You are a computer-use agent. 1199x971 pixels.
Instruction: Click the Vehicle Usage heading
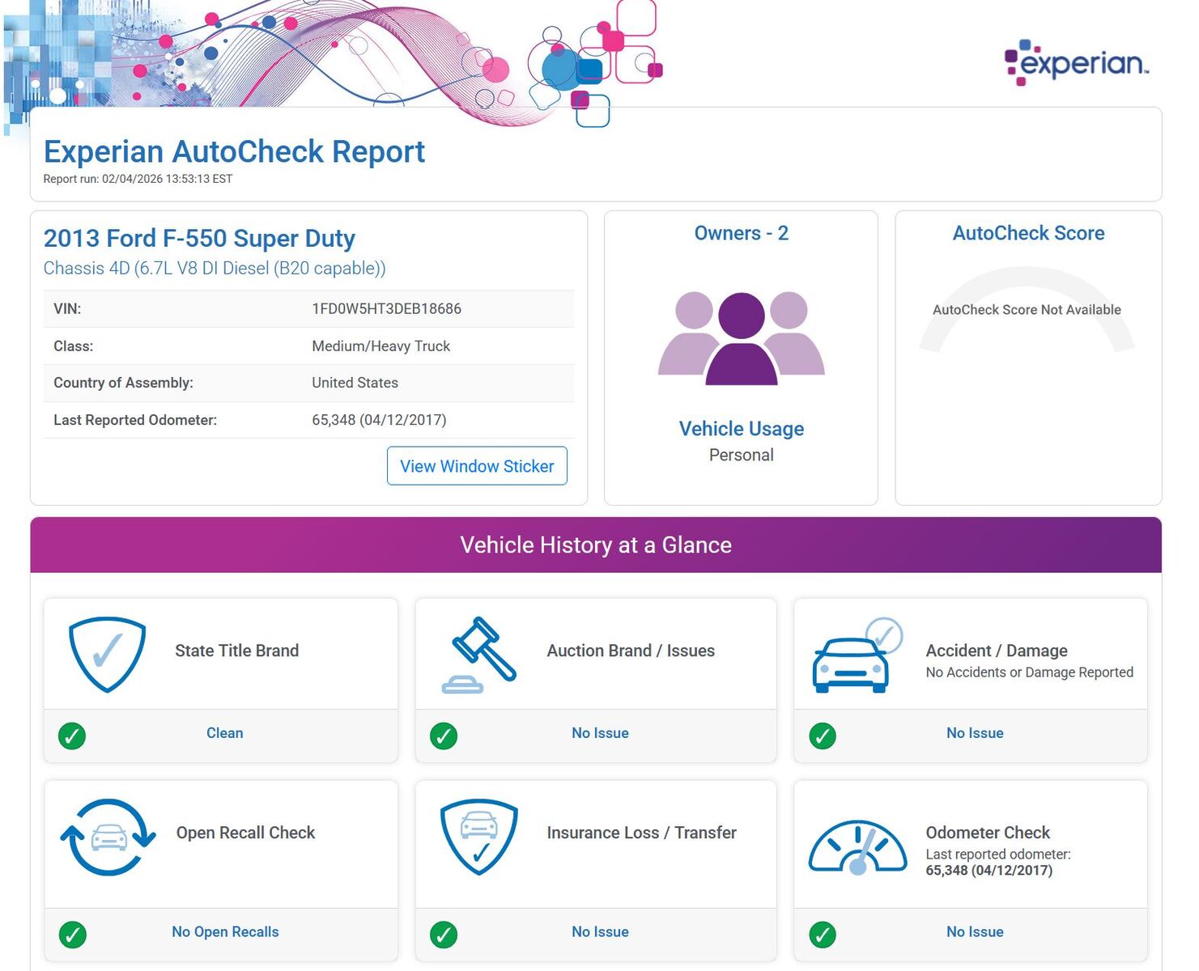[x=741, y=429]
